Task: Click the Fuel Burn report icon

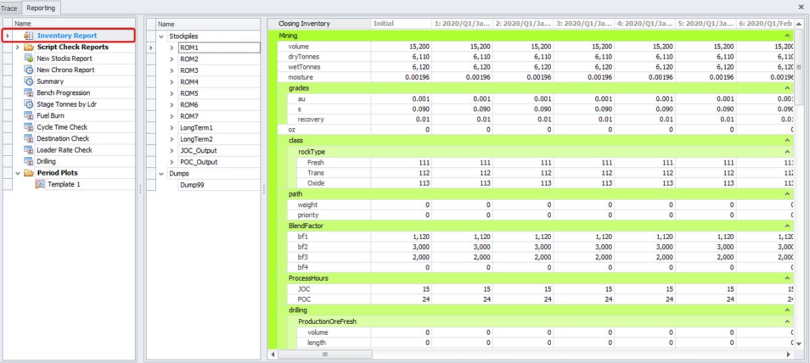Action: coord(29,116)
